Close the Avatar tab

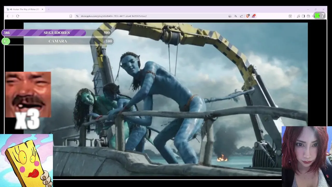tap(42, 9)
